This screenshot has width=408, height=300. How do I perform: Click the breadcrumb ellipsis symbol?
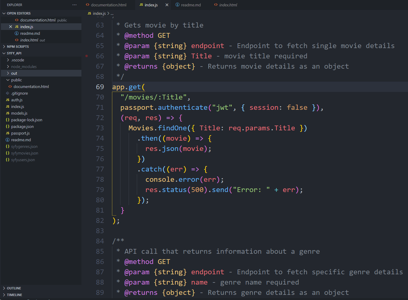(112, 14)
